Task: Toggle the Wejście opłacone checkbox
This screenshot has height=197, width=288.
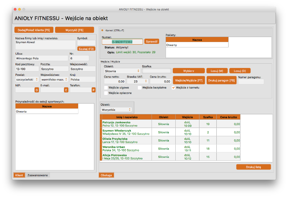Action: [x=106, y=93]
